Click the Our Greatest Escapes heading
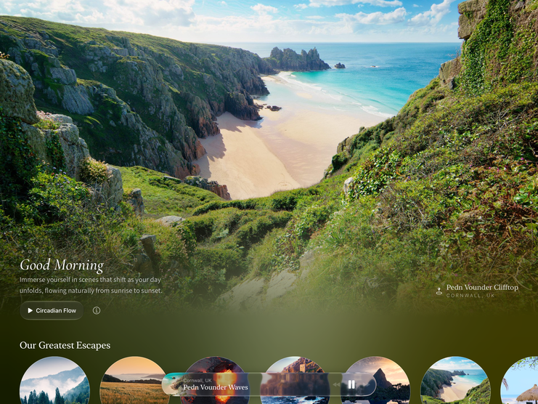The image size is (538, 404). (65, 345)
